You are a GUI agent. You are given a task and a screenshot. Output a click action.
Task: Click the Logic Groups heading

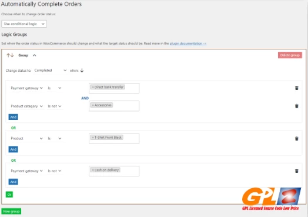(14, 34)
